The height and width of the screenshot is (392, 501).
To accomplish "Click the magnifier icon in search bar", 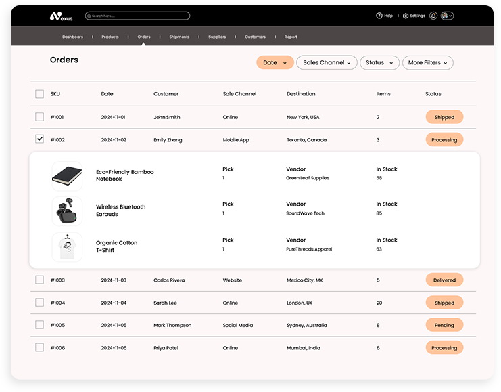I will point(89,16).
